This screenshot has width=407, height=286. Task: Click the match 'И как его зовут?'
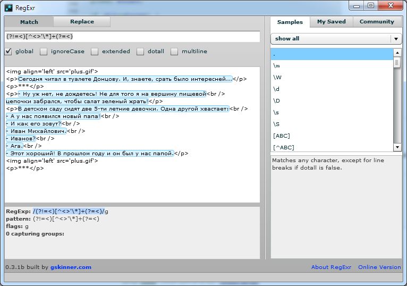click(x=33, y=124)
